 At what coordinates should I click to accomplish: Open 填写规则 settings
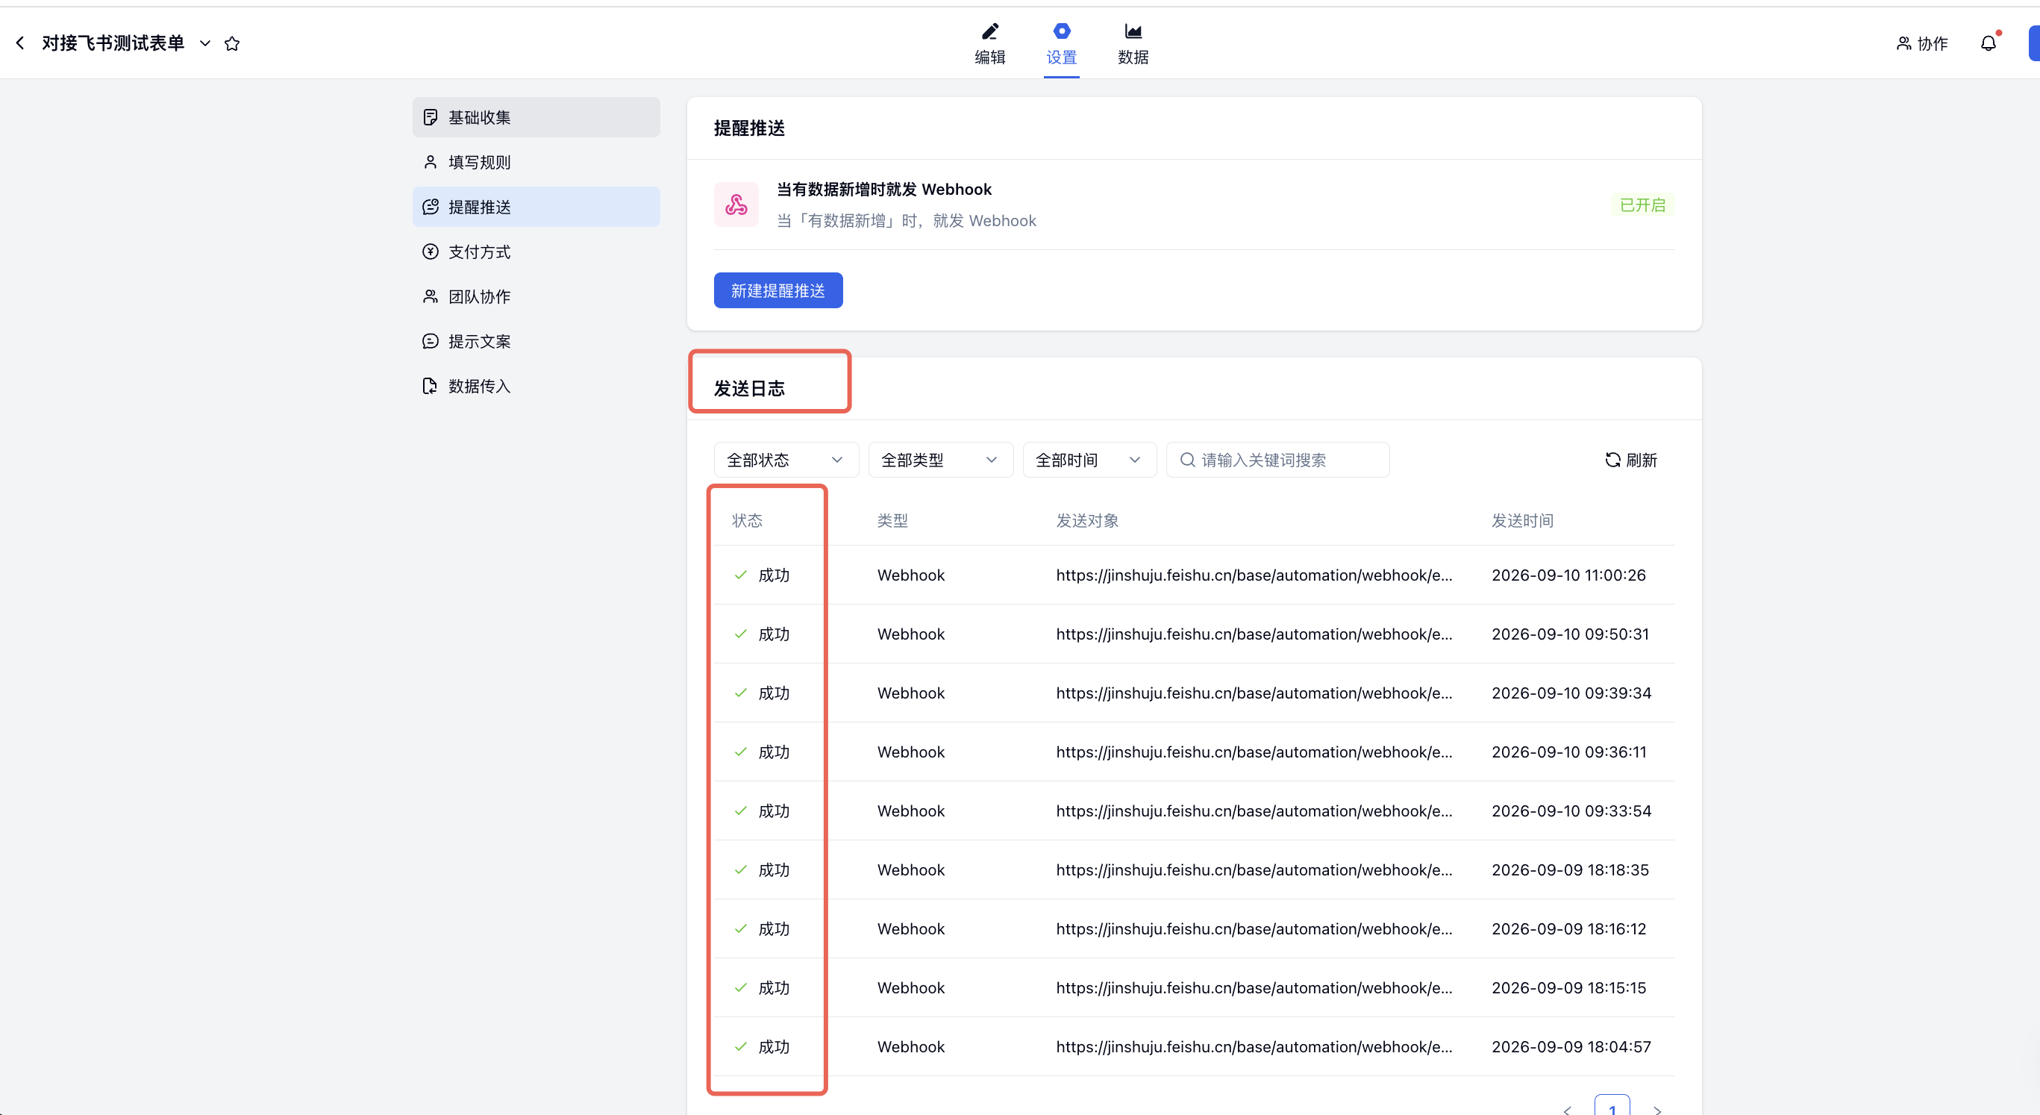pos(536,163)
